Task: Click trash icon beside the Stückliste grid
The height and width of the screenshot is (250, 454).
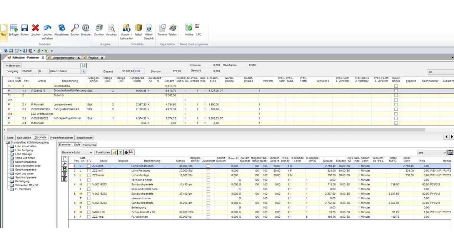Action: click(64, 174)
